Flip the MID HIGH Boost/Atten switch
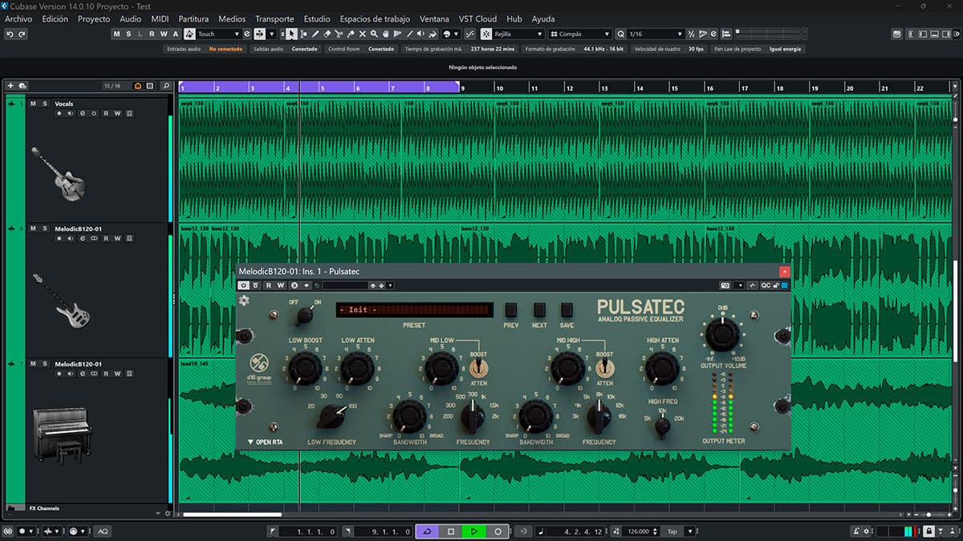963x541 pixels. coord(605,368)
